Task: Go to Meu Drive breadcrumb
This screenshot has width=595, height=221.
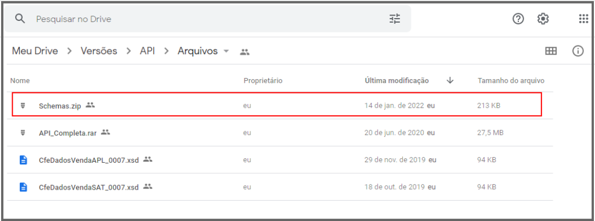Action: pos(35,51)
